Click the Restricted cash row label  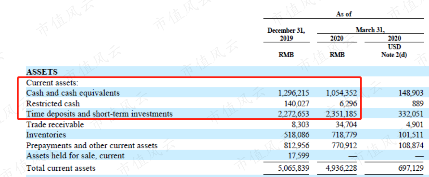(x=53, y=103)
